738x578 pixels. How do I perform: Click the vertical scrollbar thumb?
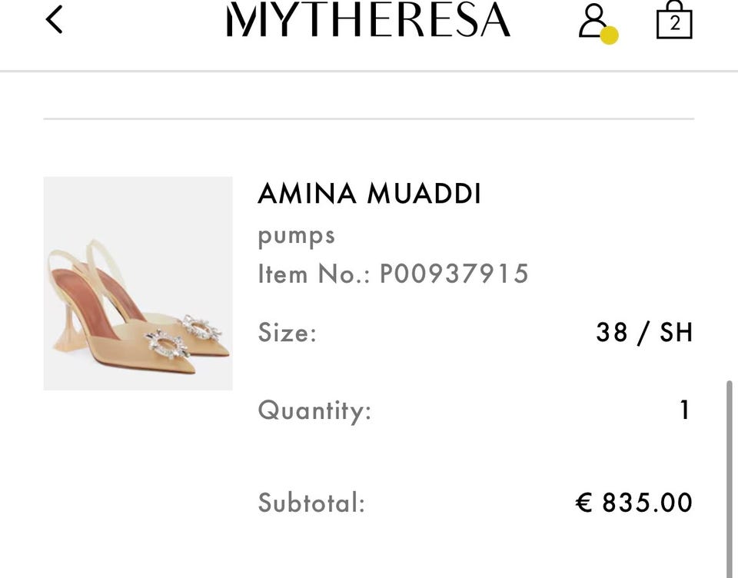(x=729, y=477)
